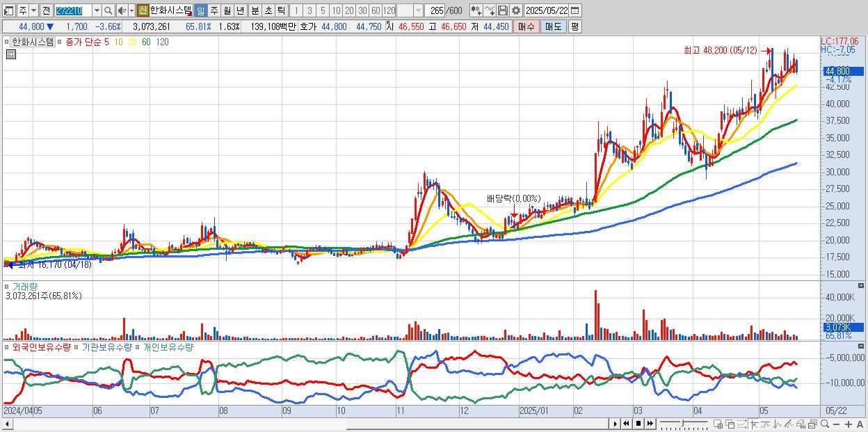Open the add chart indicator icon
The width and height of the screenshot is (868, 432).
point(476,10)
